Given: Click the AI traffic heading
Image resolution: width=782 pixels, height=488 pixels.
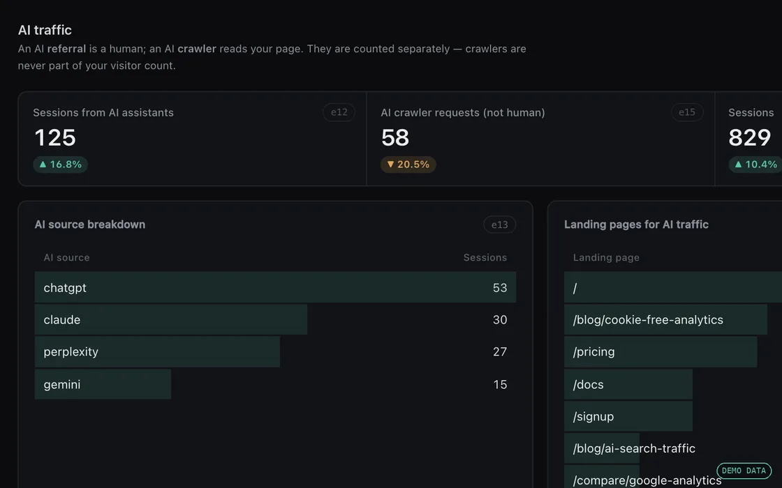Looking at the screenshot, I should (45, 30).
